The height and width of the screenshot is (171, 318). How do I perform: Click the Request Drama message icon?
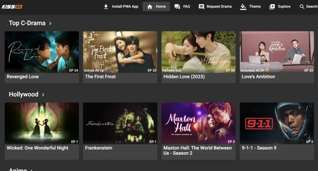tap(201, 7)
